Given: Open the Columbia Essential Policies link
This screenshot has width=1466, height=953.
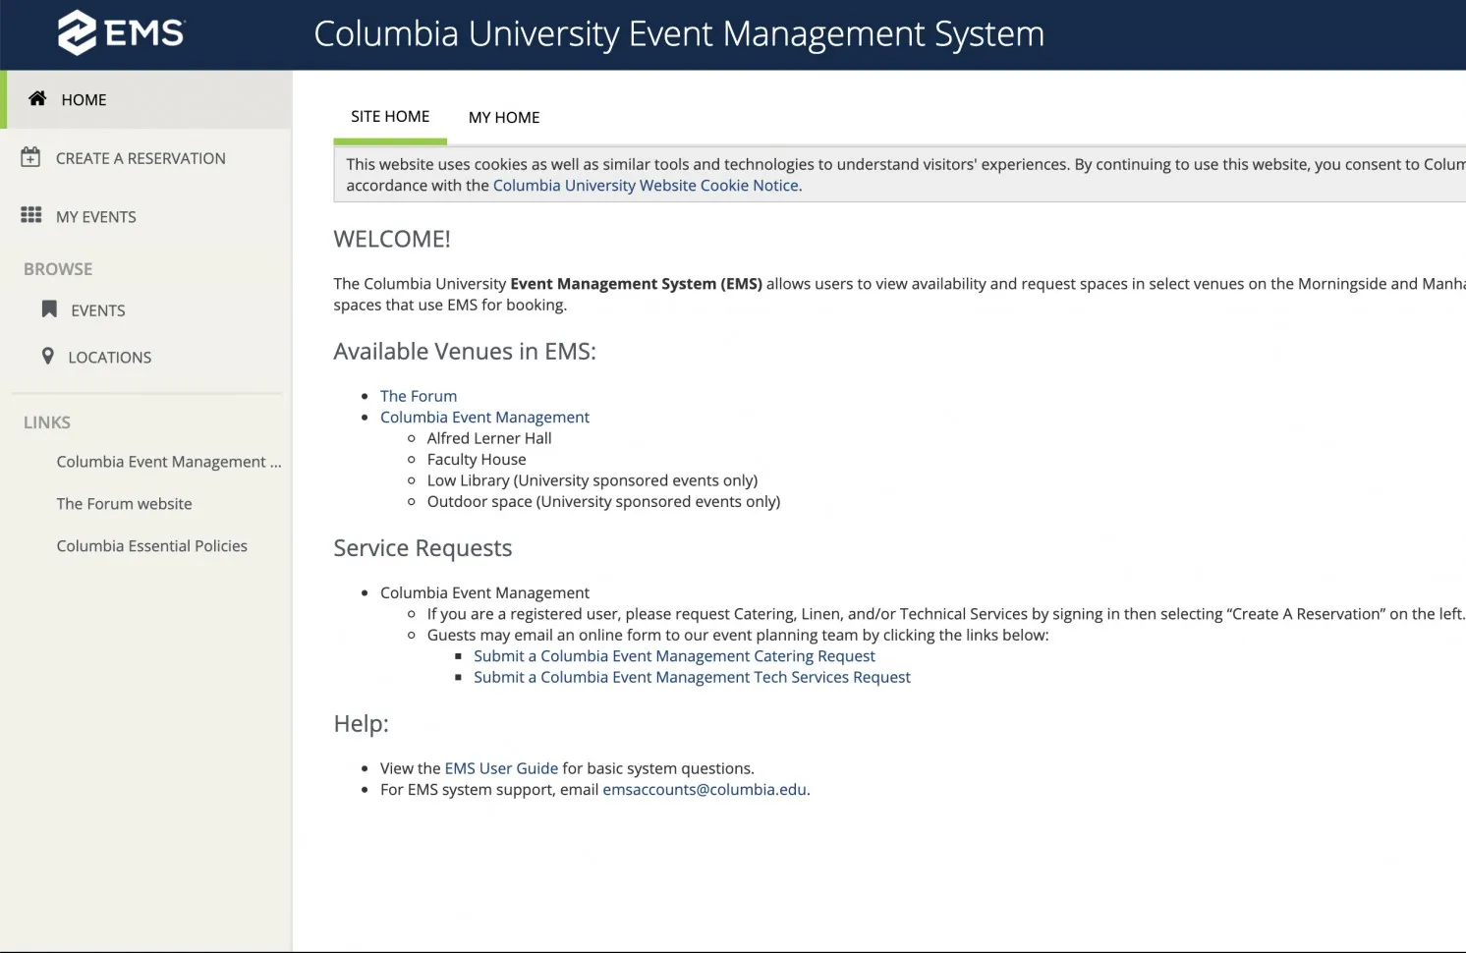Looking at the screenshot, I should pos(151,546).
